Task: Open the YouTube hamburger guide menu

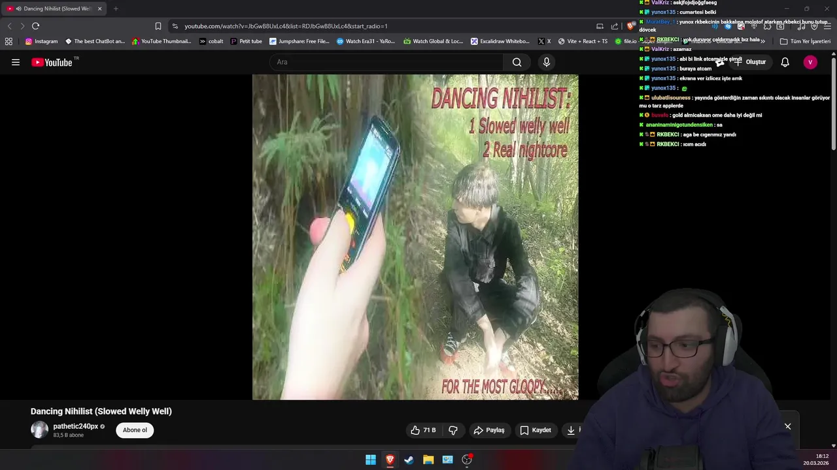Action: [x=16, y=62]
